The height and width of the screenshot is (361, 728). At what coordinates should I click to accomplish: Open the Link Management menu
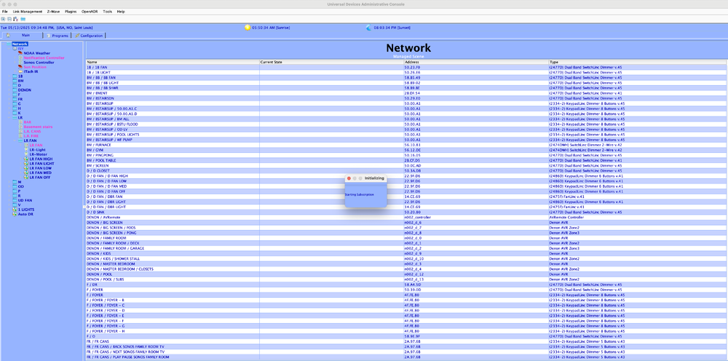pos(28,11)
